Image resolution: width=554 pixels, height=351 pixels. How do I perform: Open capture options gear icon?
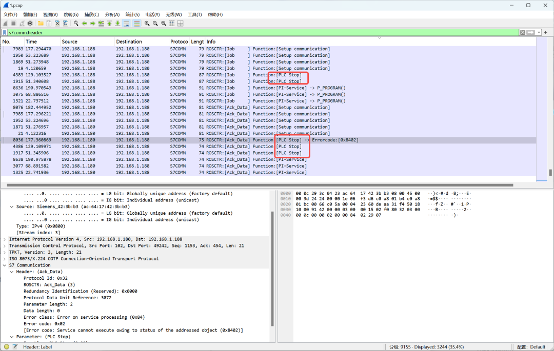pyautogui.click(x=30, y=23)
